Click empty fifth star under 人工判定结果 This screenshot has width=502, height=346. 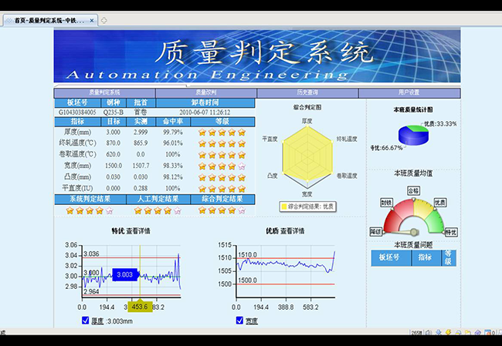[178, 210]
